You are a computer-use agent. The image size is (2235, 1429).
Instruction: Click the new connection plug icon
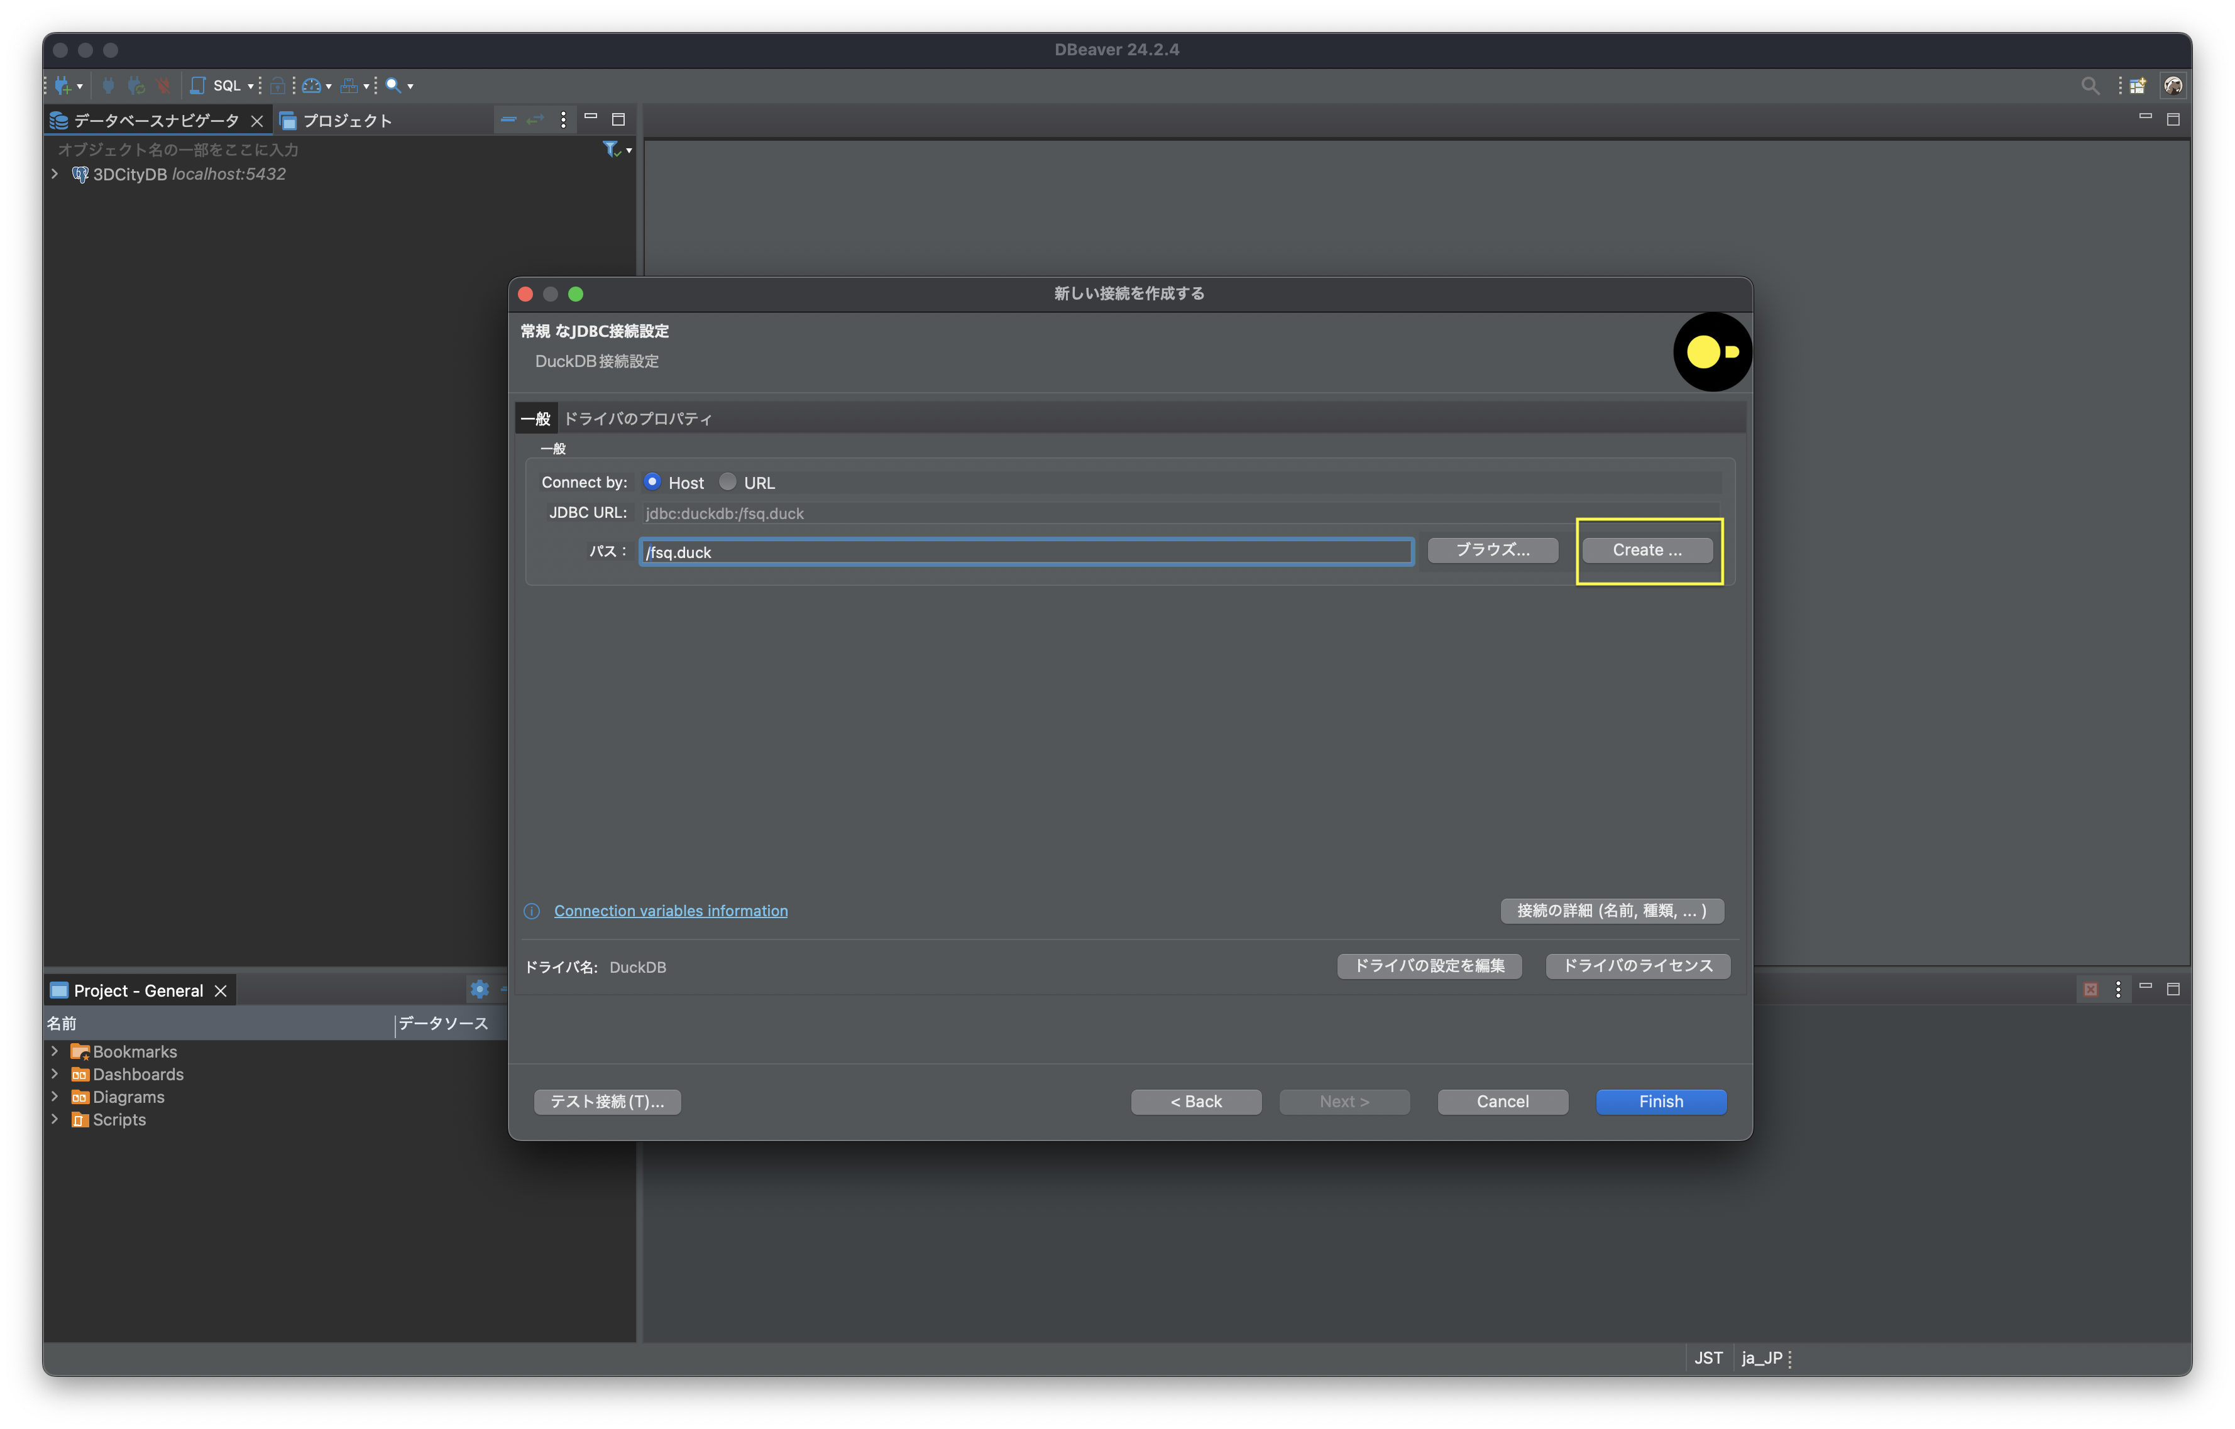[62, 85]
